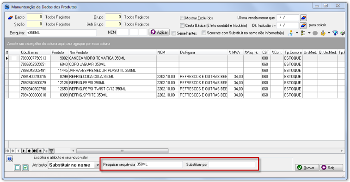Jump back a page with double-left arrow
The width and height of the screenshot is (350, 182).
coord(13,151)
